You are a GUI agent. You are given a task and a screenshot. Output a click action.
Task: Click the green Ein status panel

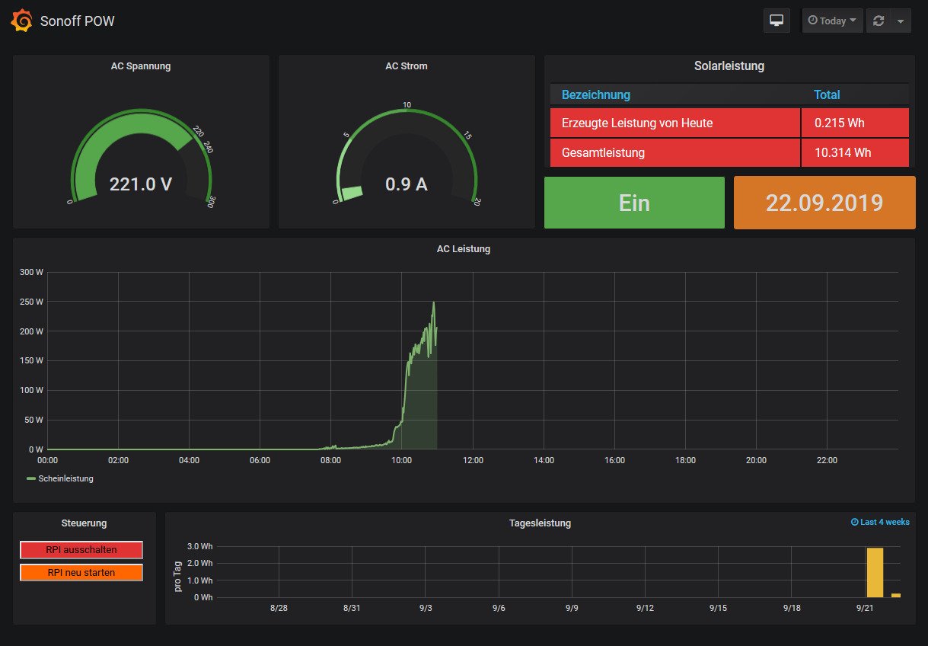tap(634, 203)
